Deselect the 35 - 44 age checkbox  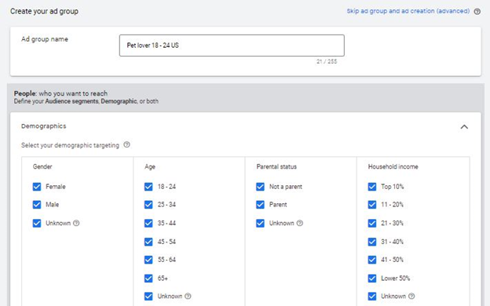pyautogui.click(x=148, y=224)
